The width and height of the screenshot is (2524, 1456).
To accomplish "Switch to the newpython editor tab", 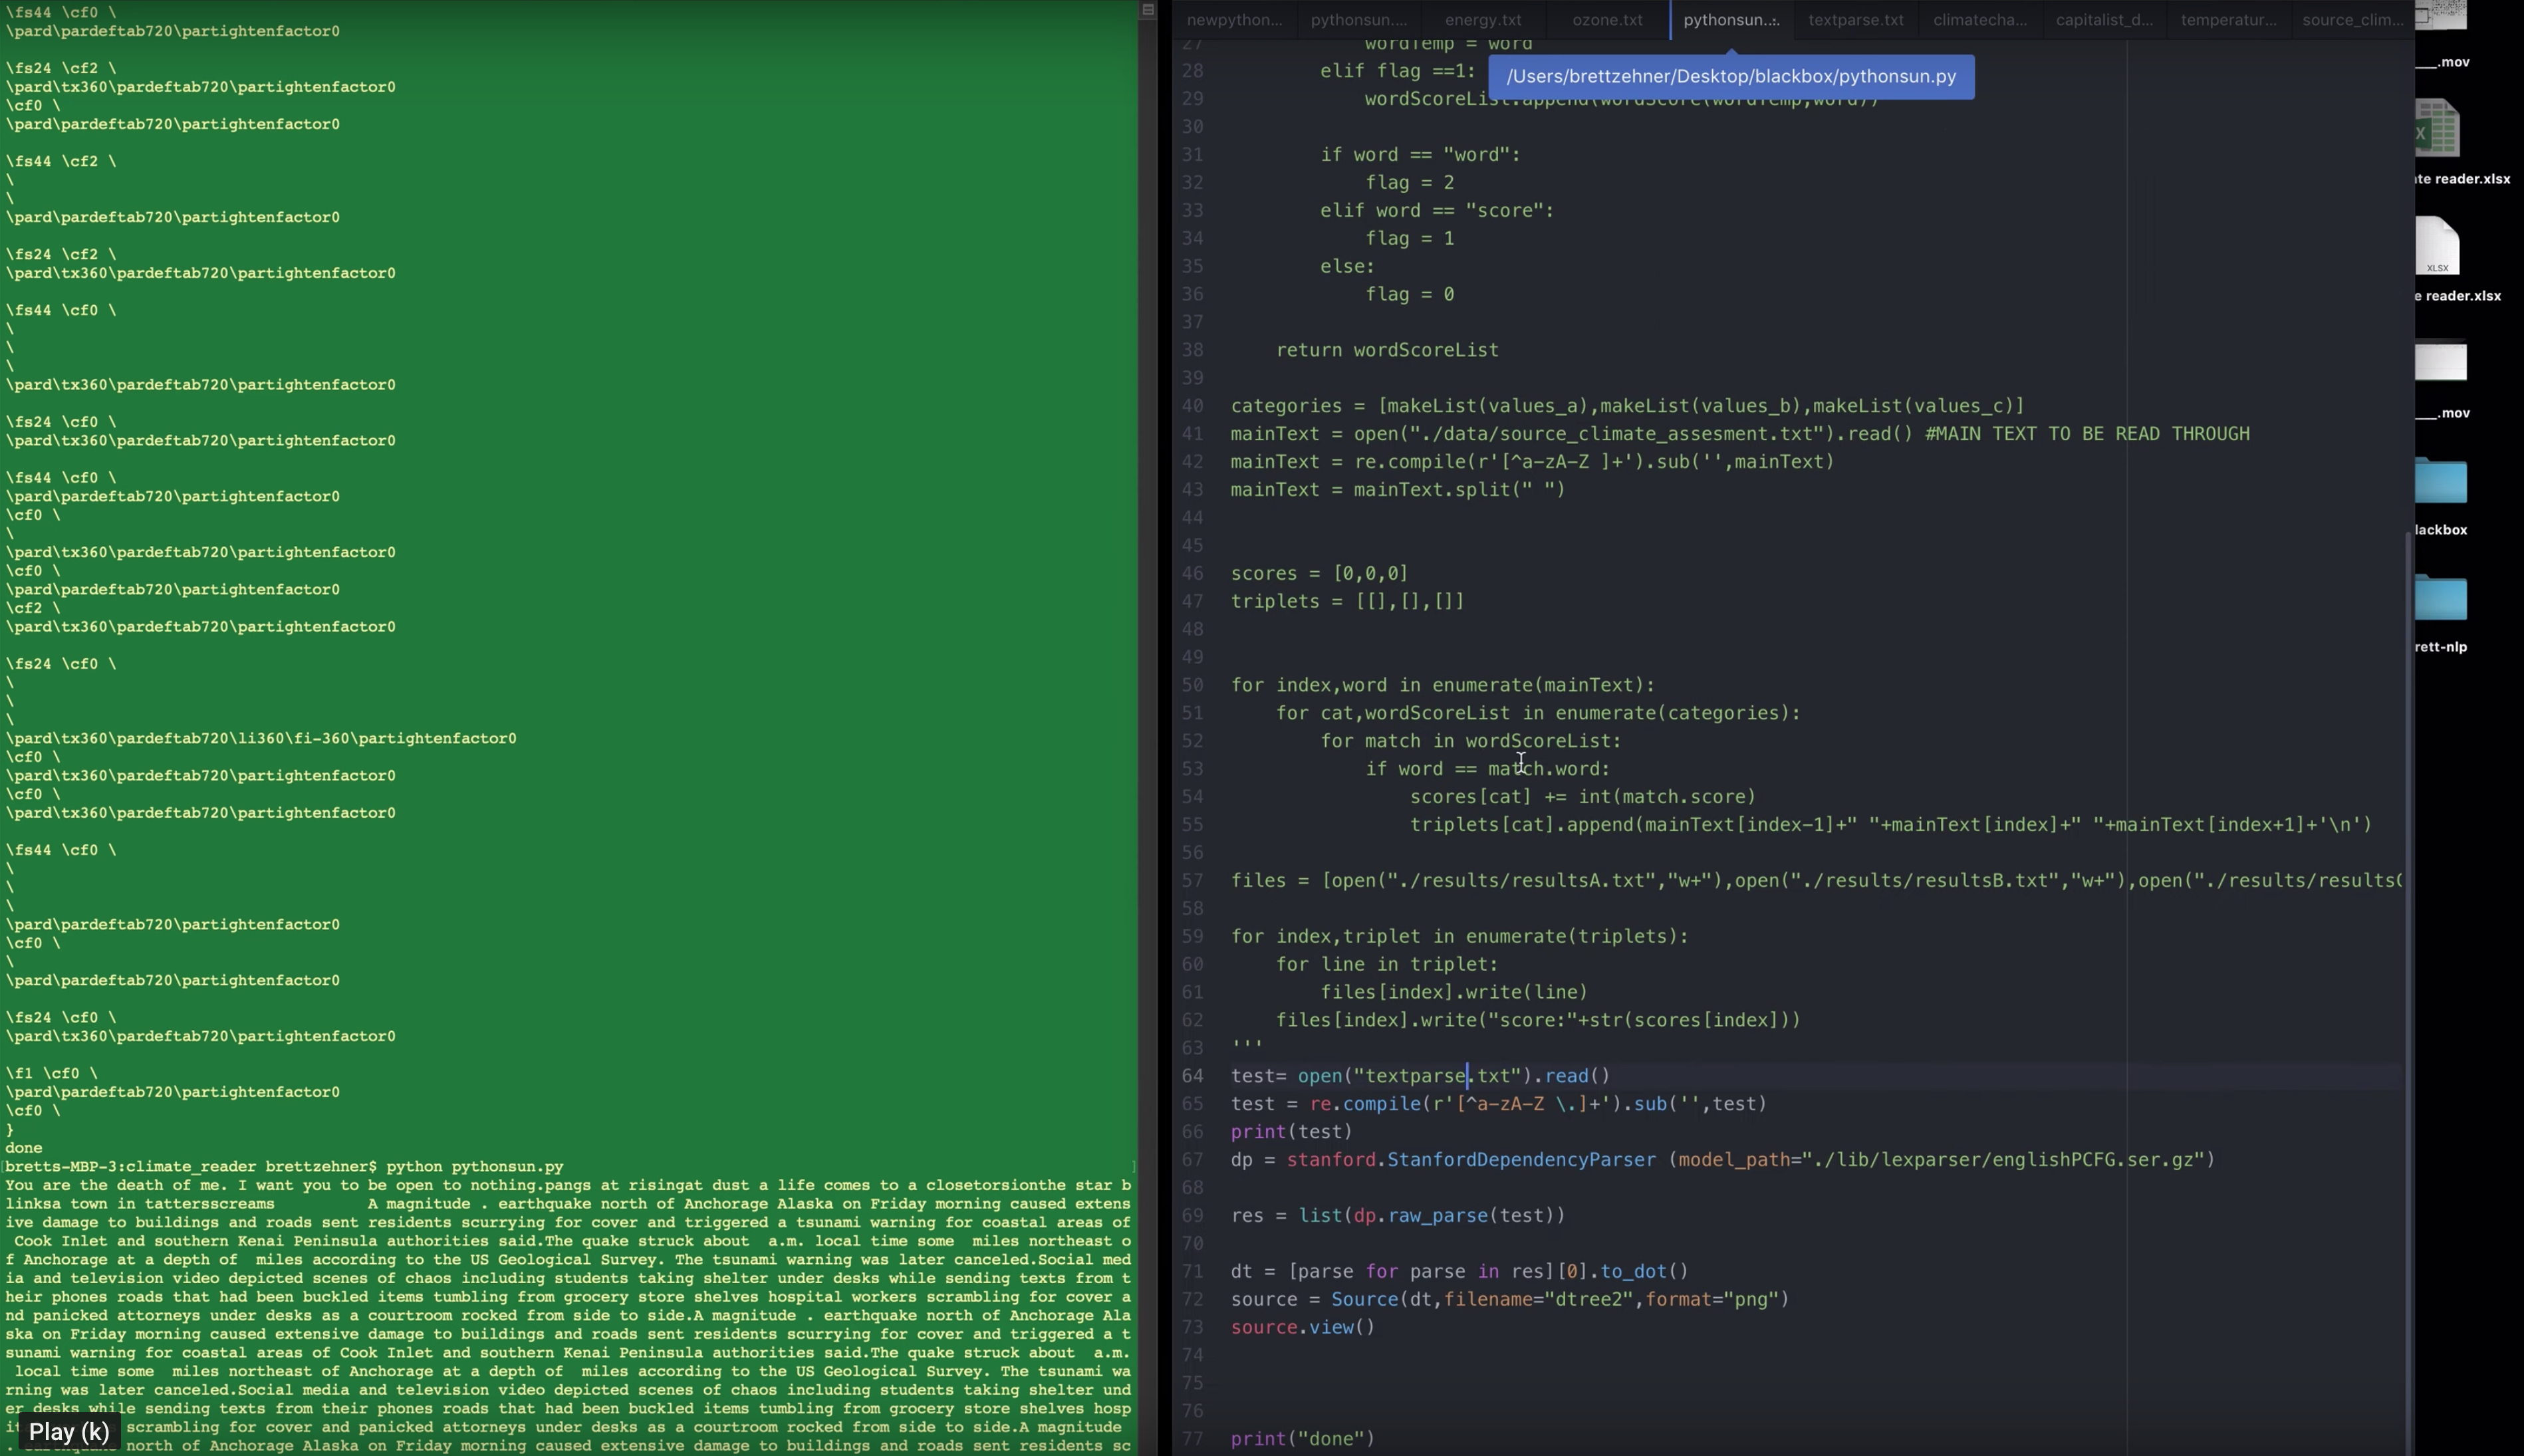I will click(x=1234, y=20).
